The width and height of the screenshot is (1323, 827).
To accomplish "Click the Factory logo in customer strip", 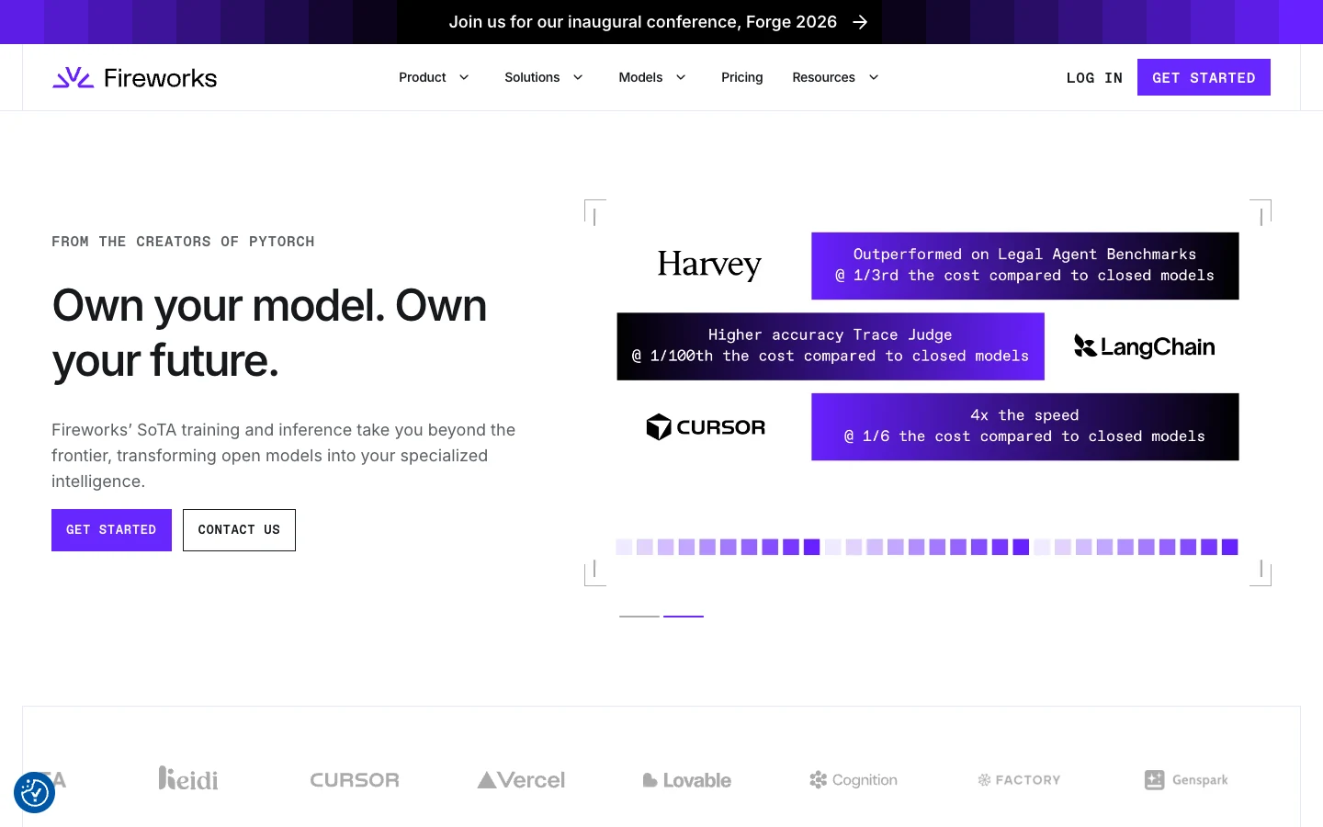I will (1019, 780).
